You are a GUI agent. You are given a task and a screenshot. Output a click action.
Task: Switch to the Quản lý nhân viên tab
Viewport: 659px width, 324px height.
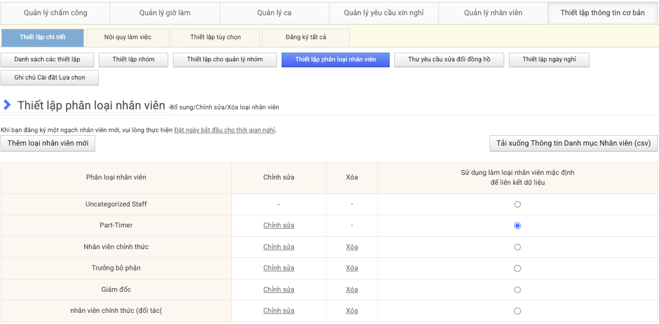(493, 13)
